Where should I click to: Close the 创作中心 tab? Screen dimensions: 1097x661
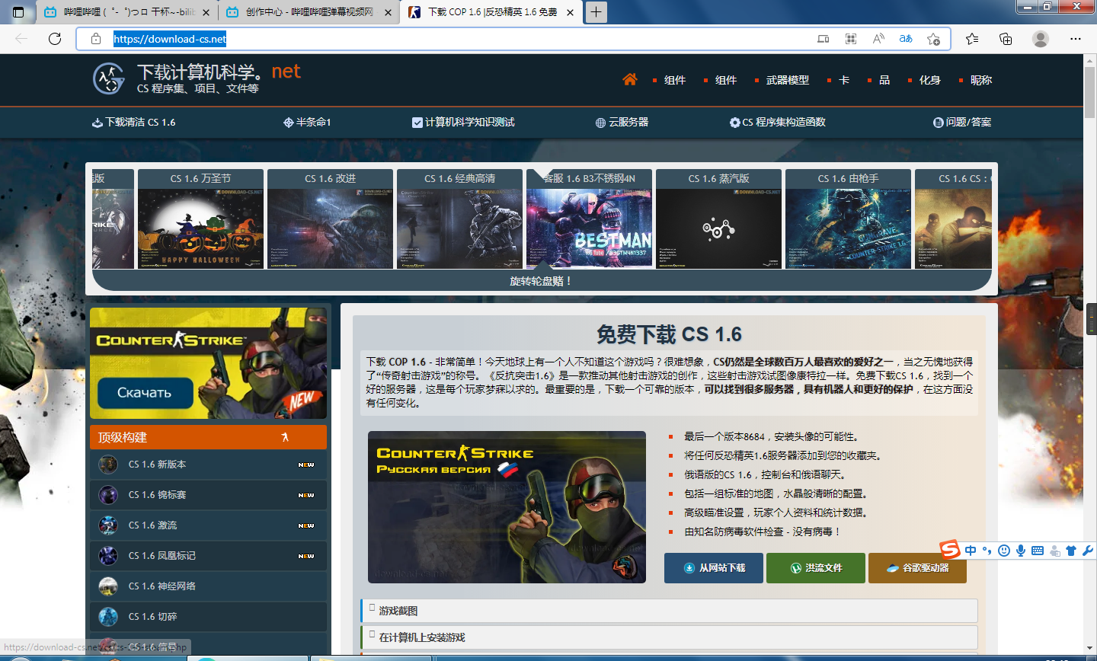point(388,12)
